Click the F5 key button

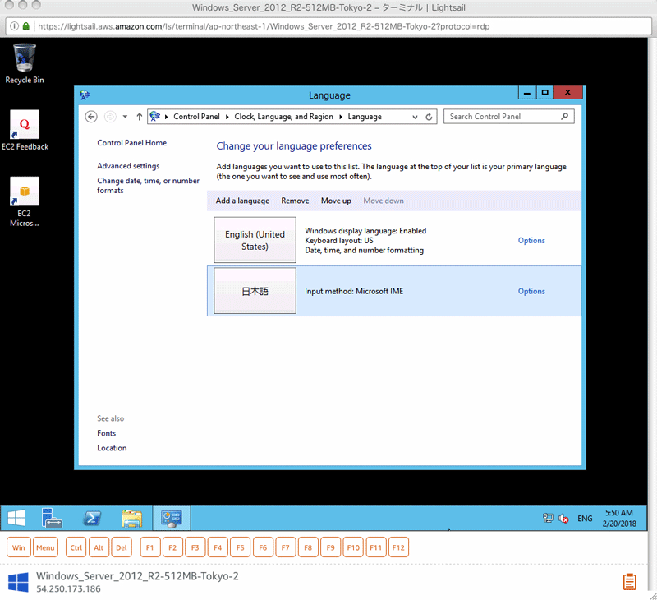coord(240,547)
